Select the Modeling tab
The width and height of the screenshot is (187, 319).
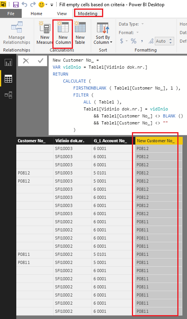[88, 14]
